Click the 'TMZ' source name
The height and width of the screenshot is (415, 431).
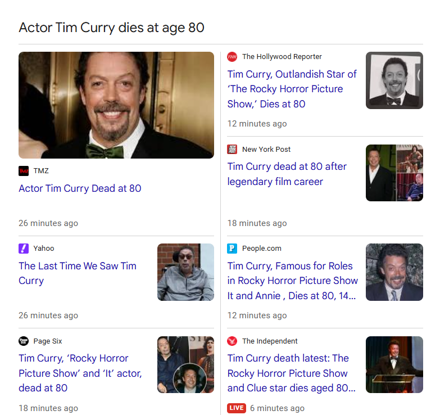(x=41, y=171)
